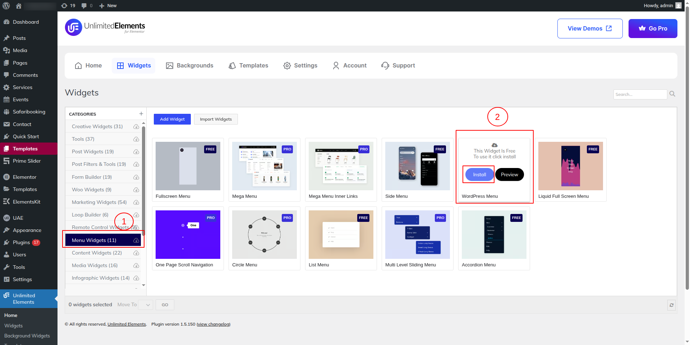Click the view changelog link
Viewport: 690px width, 345px height.
coord(213,324)
